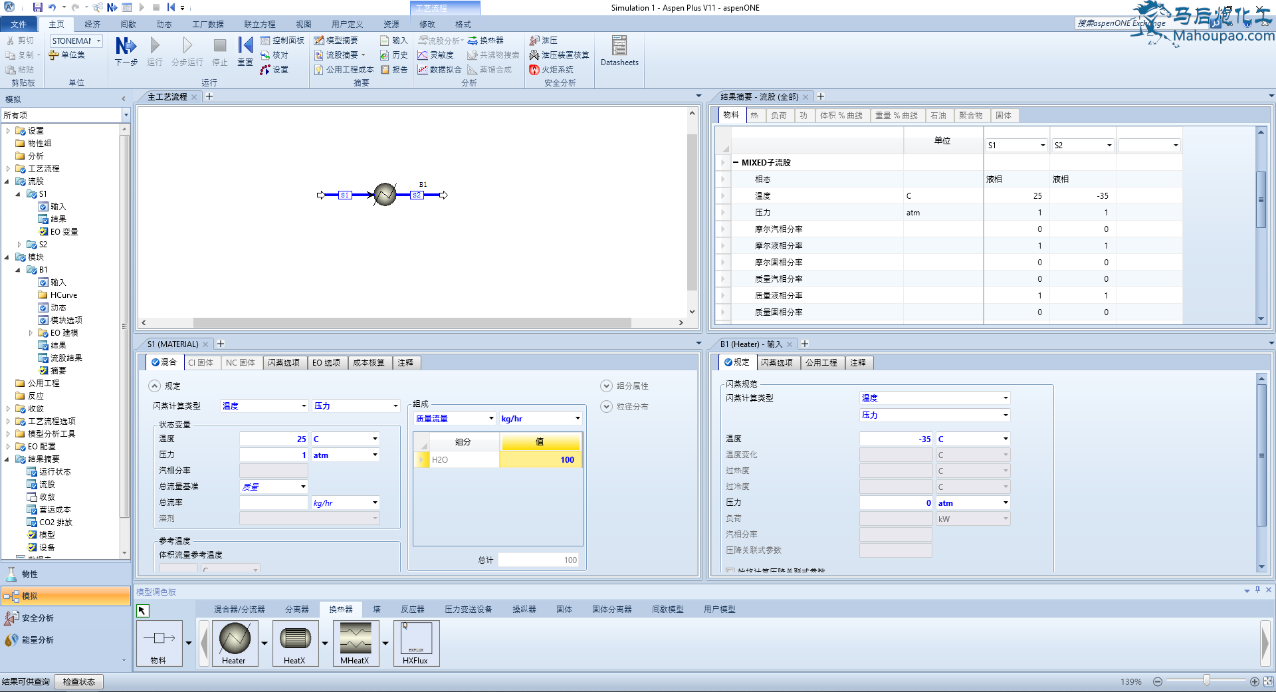
Task: Open S1 pressure unit atm dropdown
Action: pos(375,455)
